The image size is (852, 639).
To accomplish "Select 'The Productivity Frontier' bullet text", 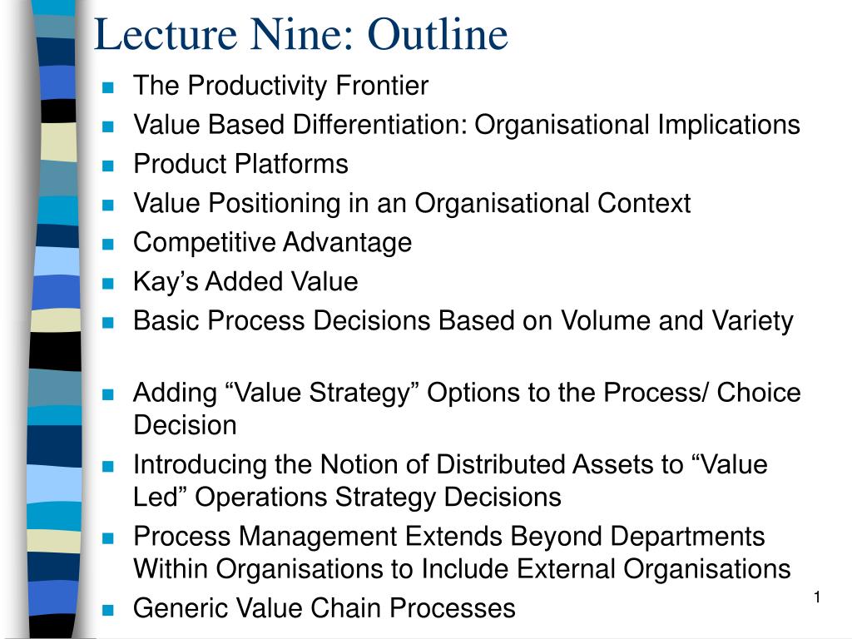I will tap(280, 86).
